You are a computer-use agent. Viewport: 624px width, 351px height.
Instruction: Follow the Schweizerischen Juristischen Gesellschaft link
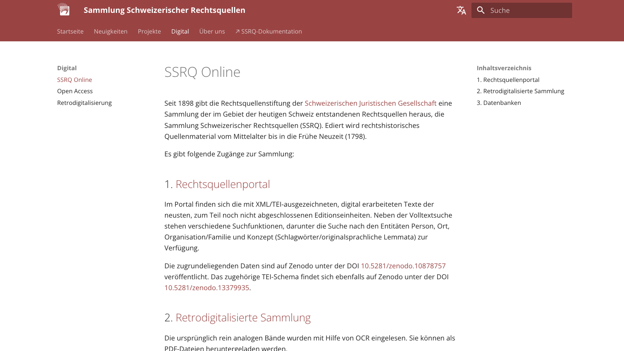(x=370, y=103)
